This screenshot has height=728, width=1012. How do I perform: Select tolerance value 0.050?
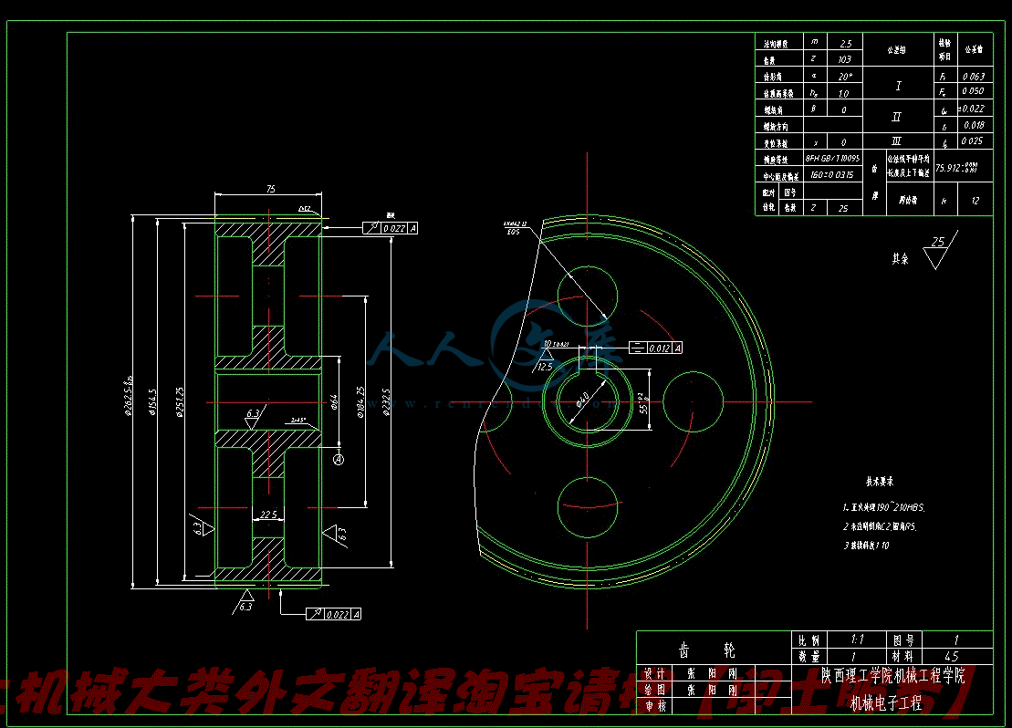(974, 91)
